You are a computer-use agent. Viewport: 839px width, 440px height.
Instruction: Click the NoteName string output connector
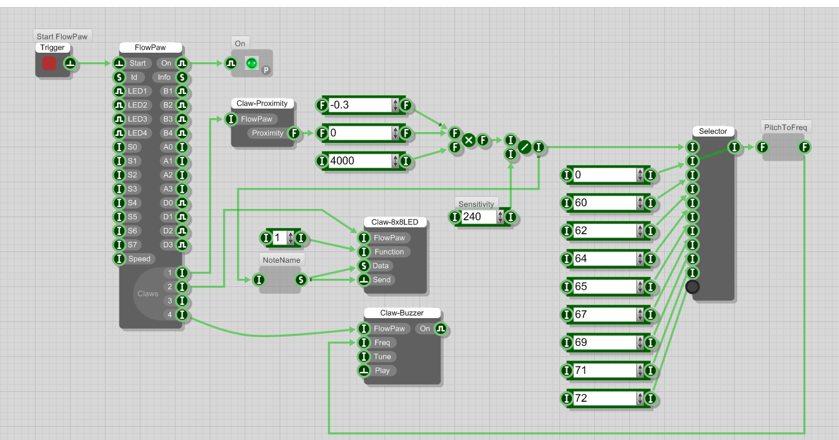click(301, 280)
